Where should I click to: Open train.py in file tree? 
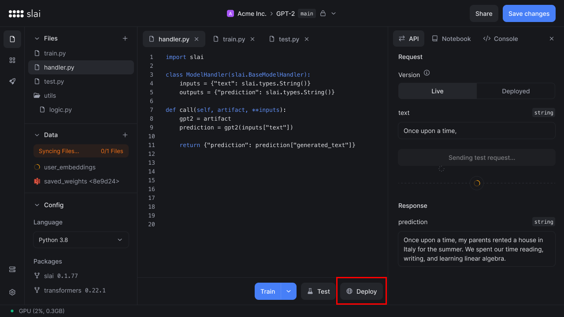81,53
